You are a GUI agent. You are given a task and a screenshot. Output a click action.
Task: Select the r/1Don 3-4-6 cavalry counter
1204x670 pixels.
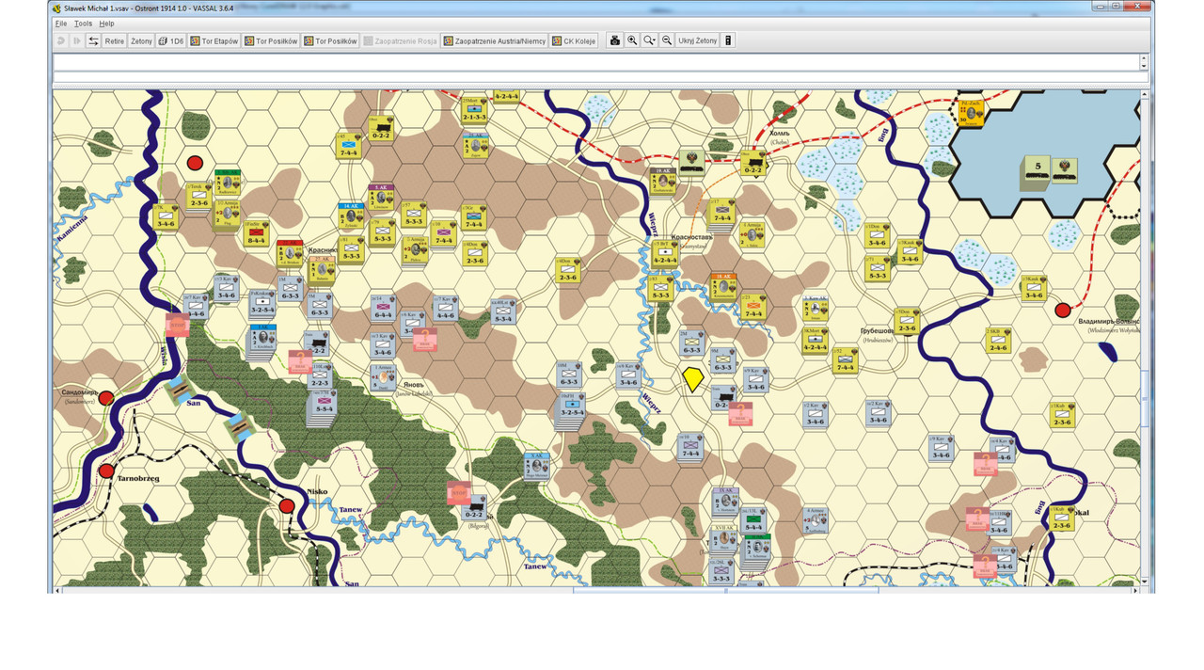[x=877, y=235]
